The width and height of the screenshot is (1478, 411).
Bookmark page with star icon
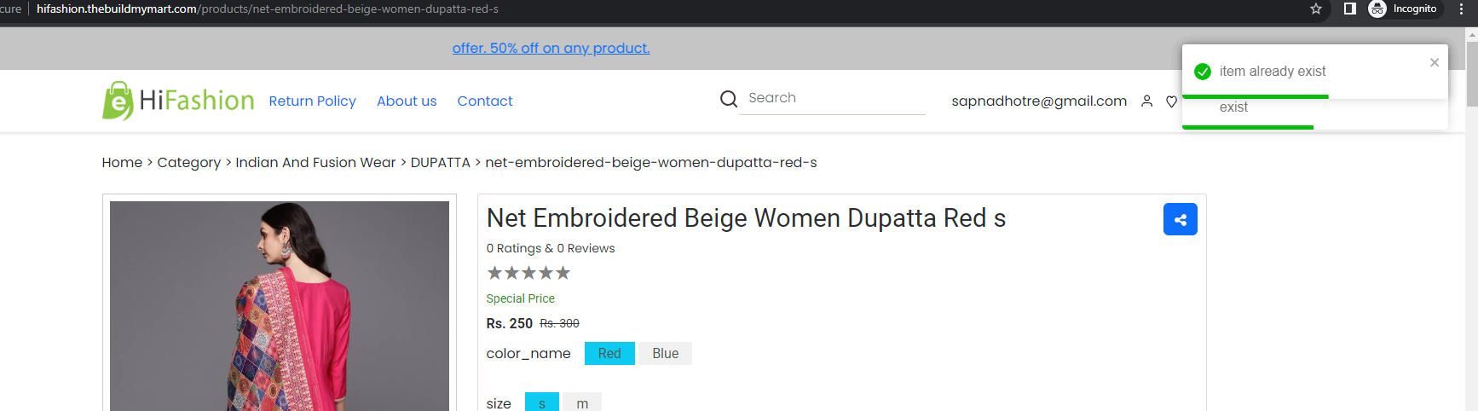click(1316, 9)
